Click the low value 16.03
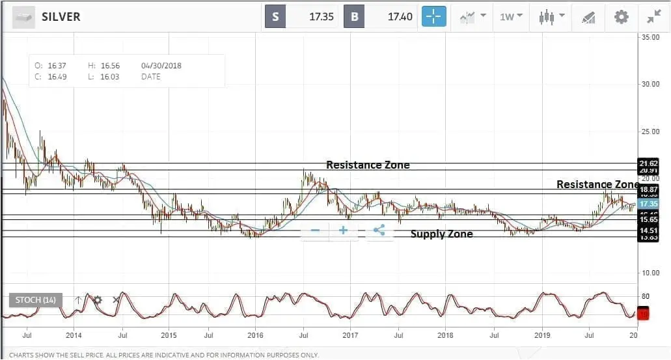This screenshot has height=360, width=671. tap(109, 77)
